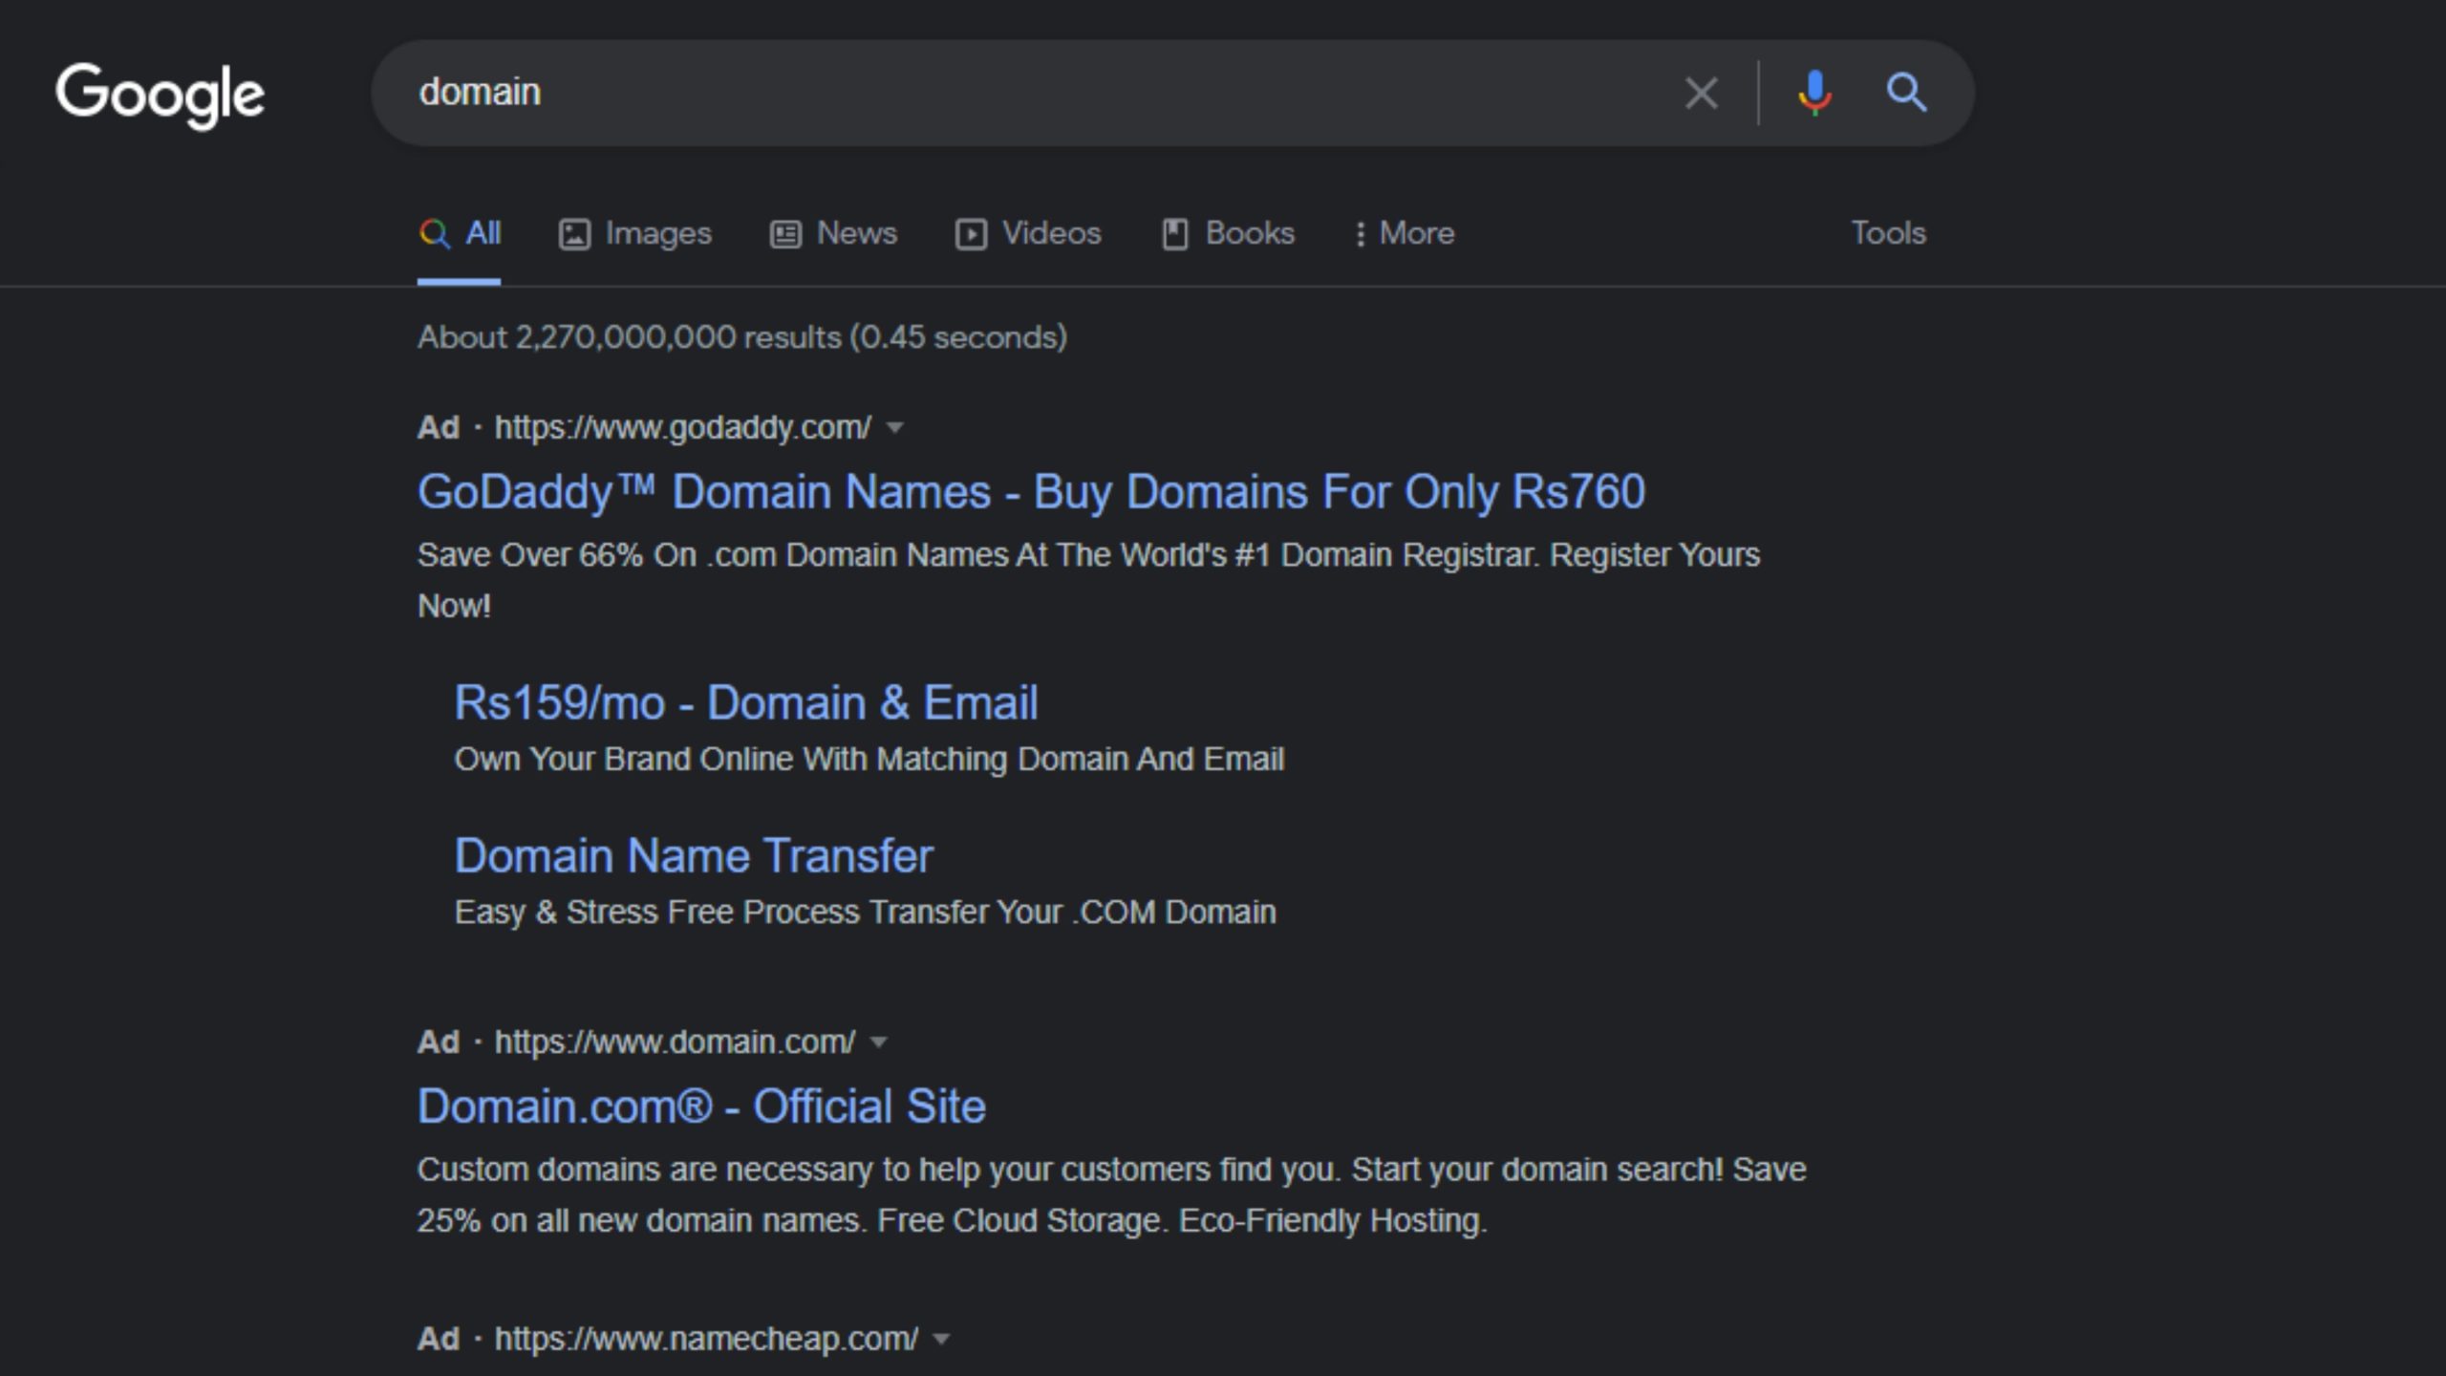Click 'Own Your Brand Online' description text

[869, 759]
